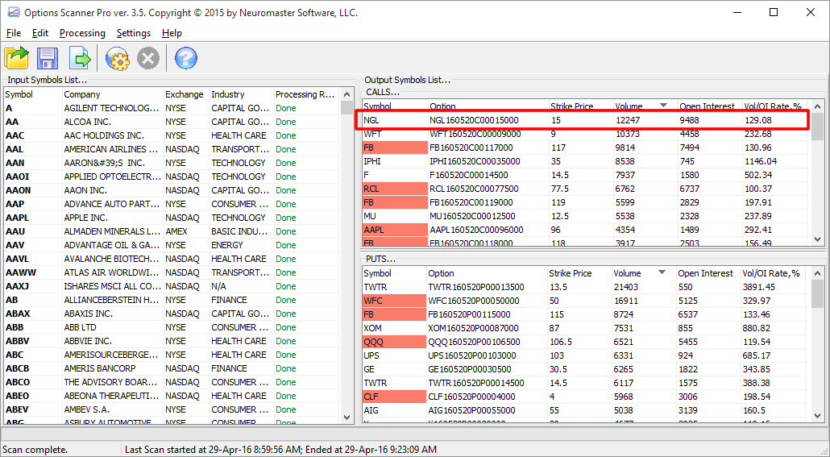The height and width of the screenshot is (457, 830).
Task: Click the Last Scan started status text
Action: pyautogui.click(x=280, y=450)
